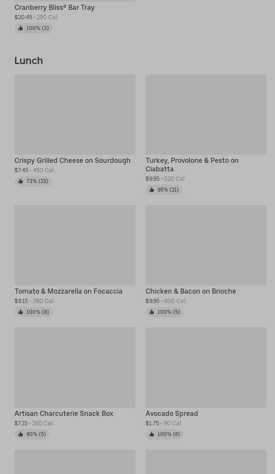Select Artisan Charcuterie Snack Box photo
This screenshot has width=275, height=474.
[75, 367]
